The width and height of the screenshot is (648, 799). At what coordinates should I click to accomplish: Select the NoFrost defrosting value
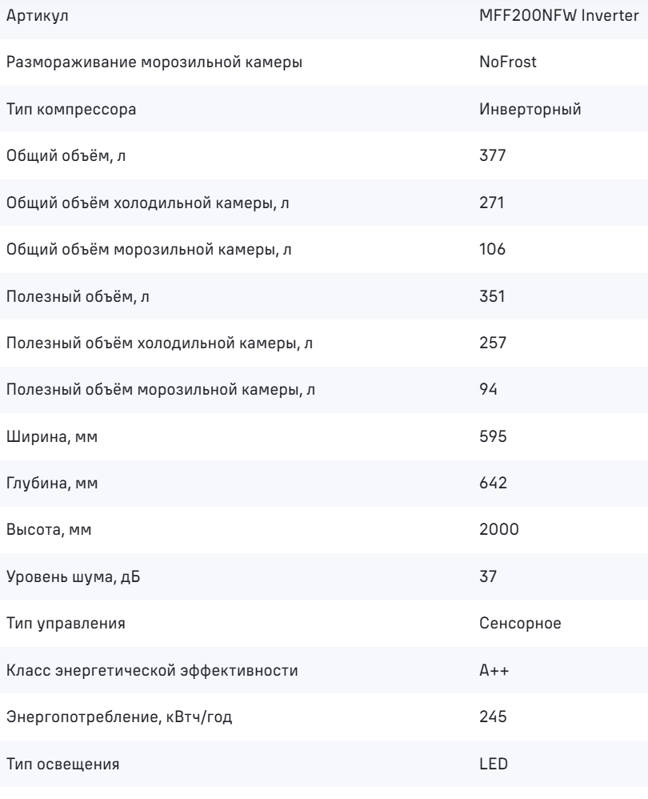(507, 62)
